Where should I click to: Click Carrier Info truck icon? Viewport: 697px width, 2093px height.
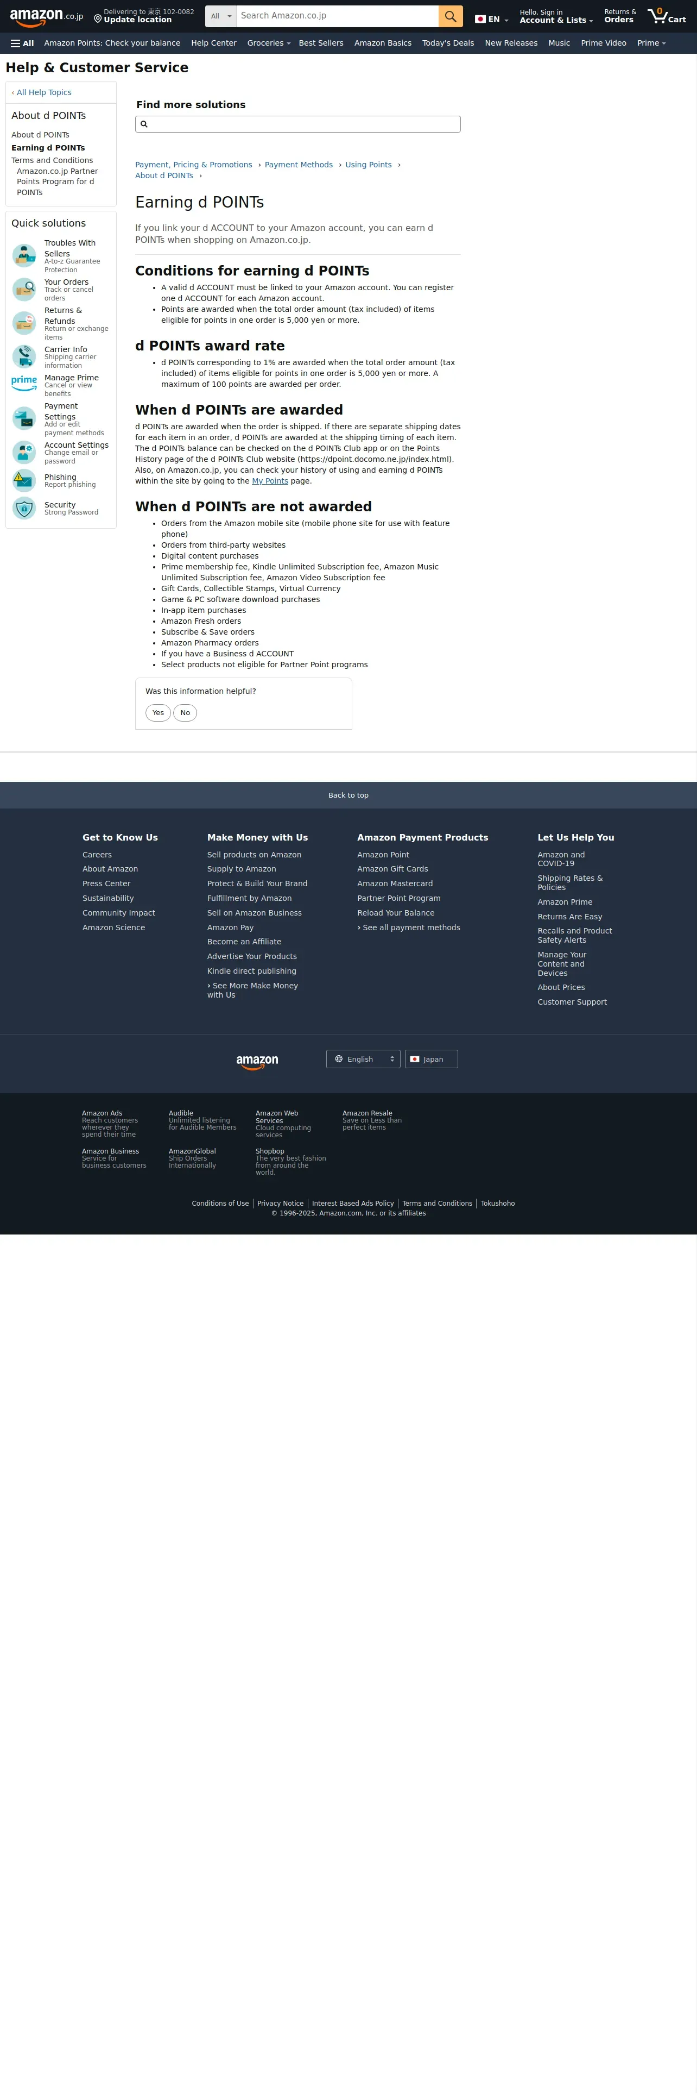click(x=24, y=356)
